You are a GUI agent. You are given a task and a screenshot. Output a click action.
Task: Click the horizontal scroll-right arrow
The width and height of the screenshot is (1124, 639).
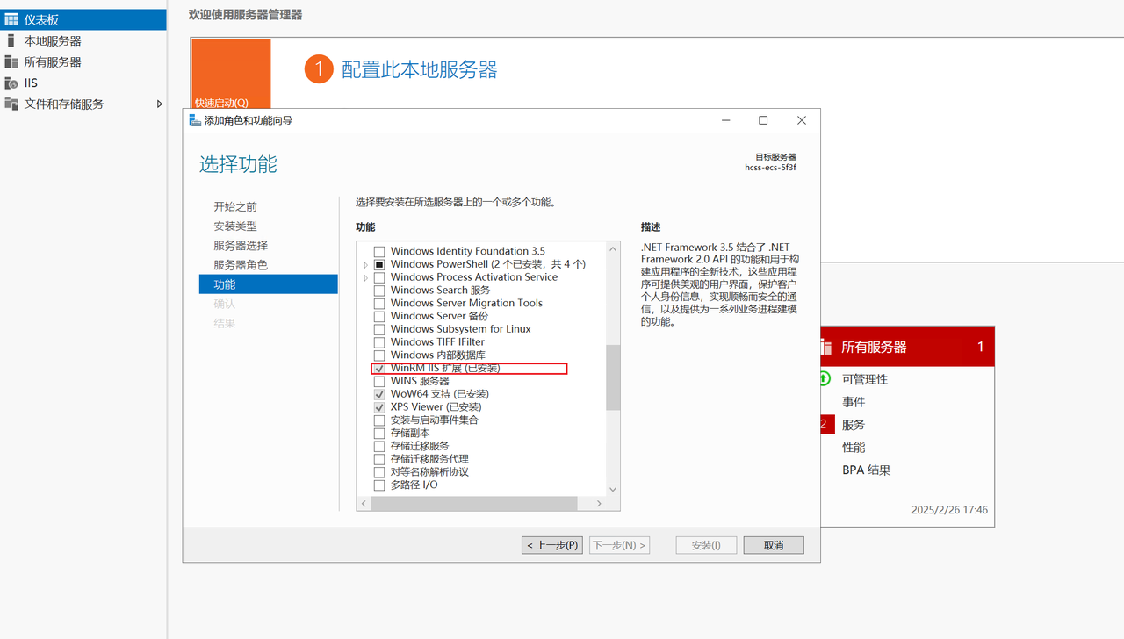pyautogui.click(x=599, y=504)
